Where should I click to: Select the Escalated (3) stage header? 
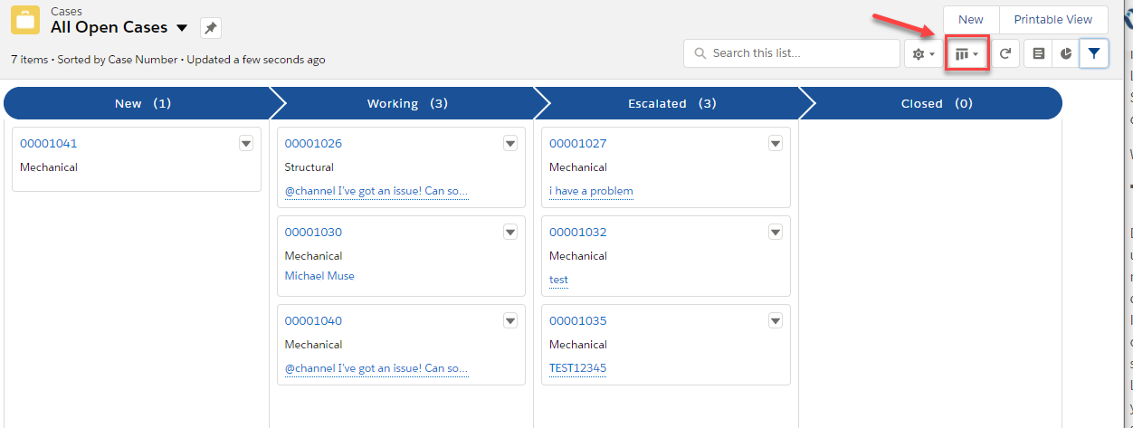tap(672, 103)
